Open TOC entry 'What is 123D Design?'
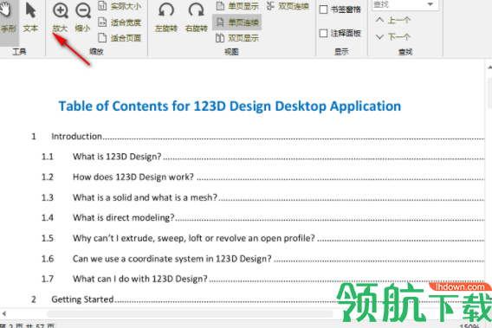The image size is (492, 328). 263,157
